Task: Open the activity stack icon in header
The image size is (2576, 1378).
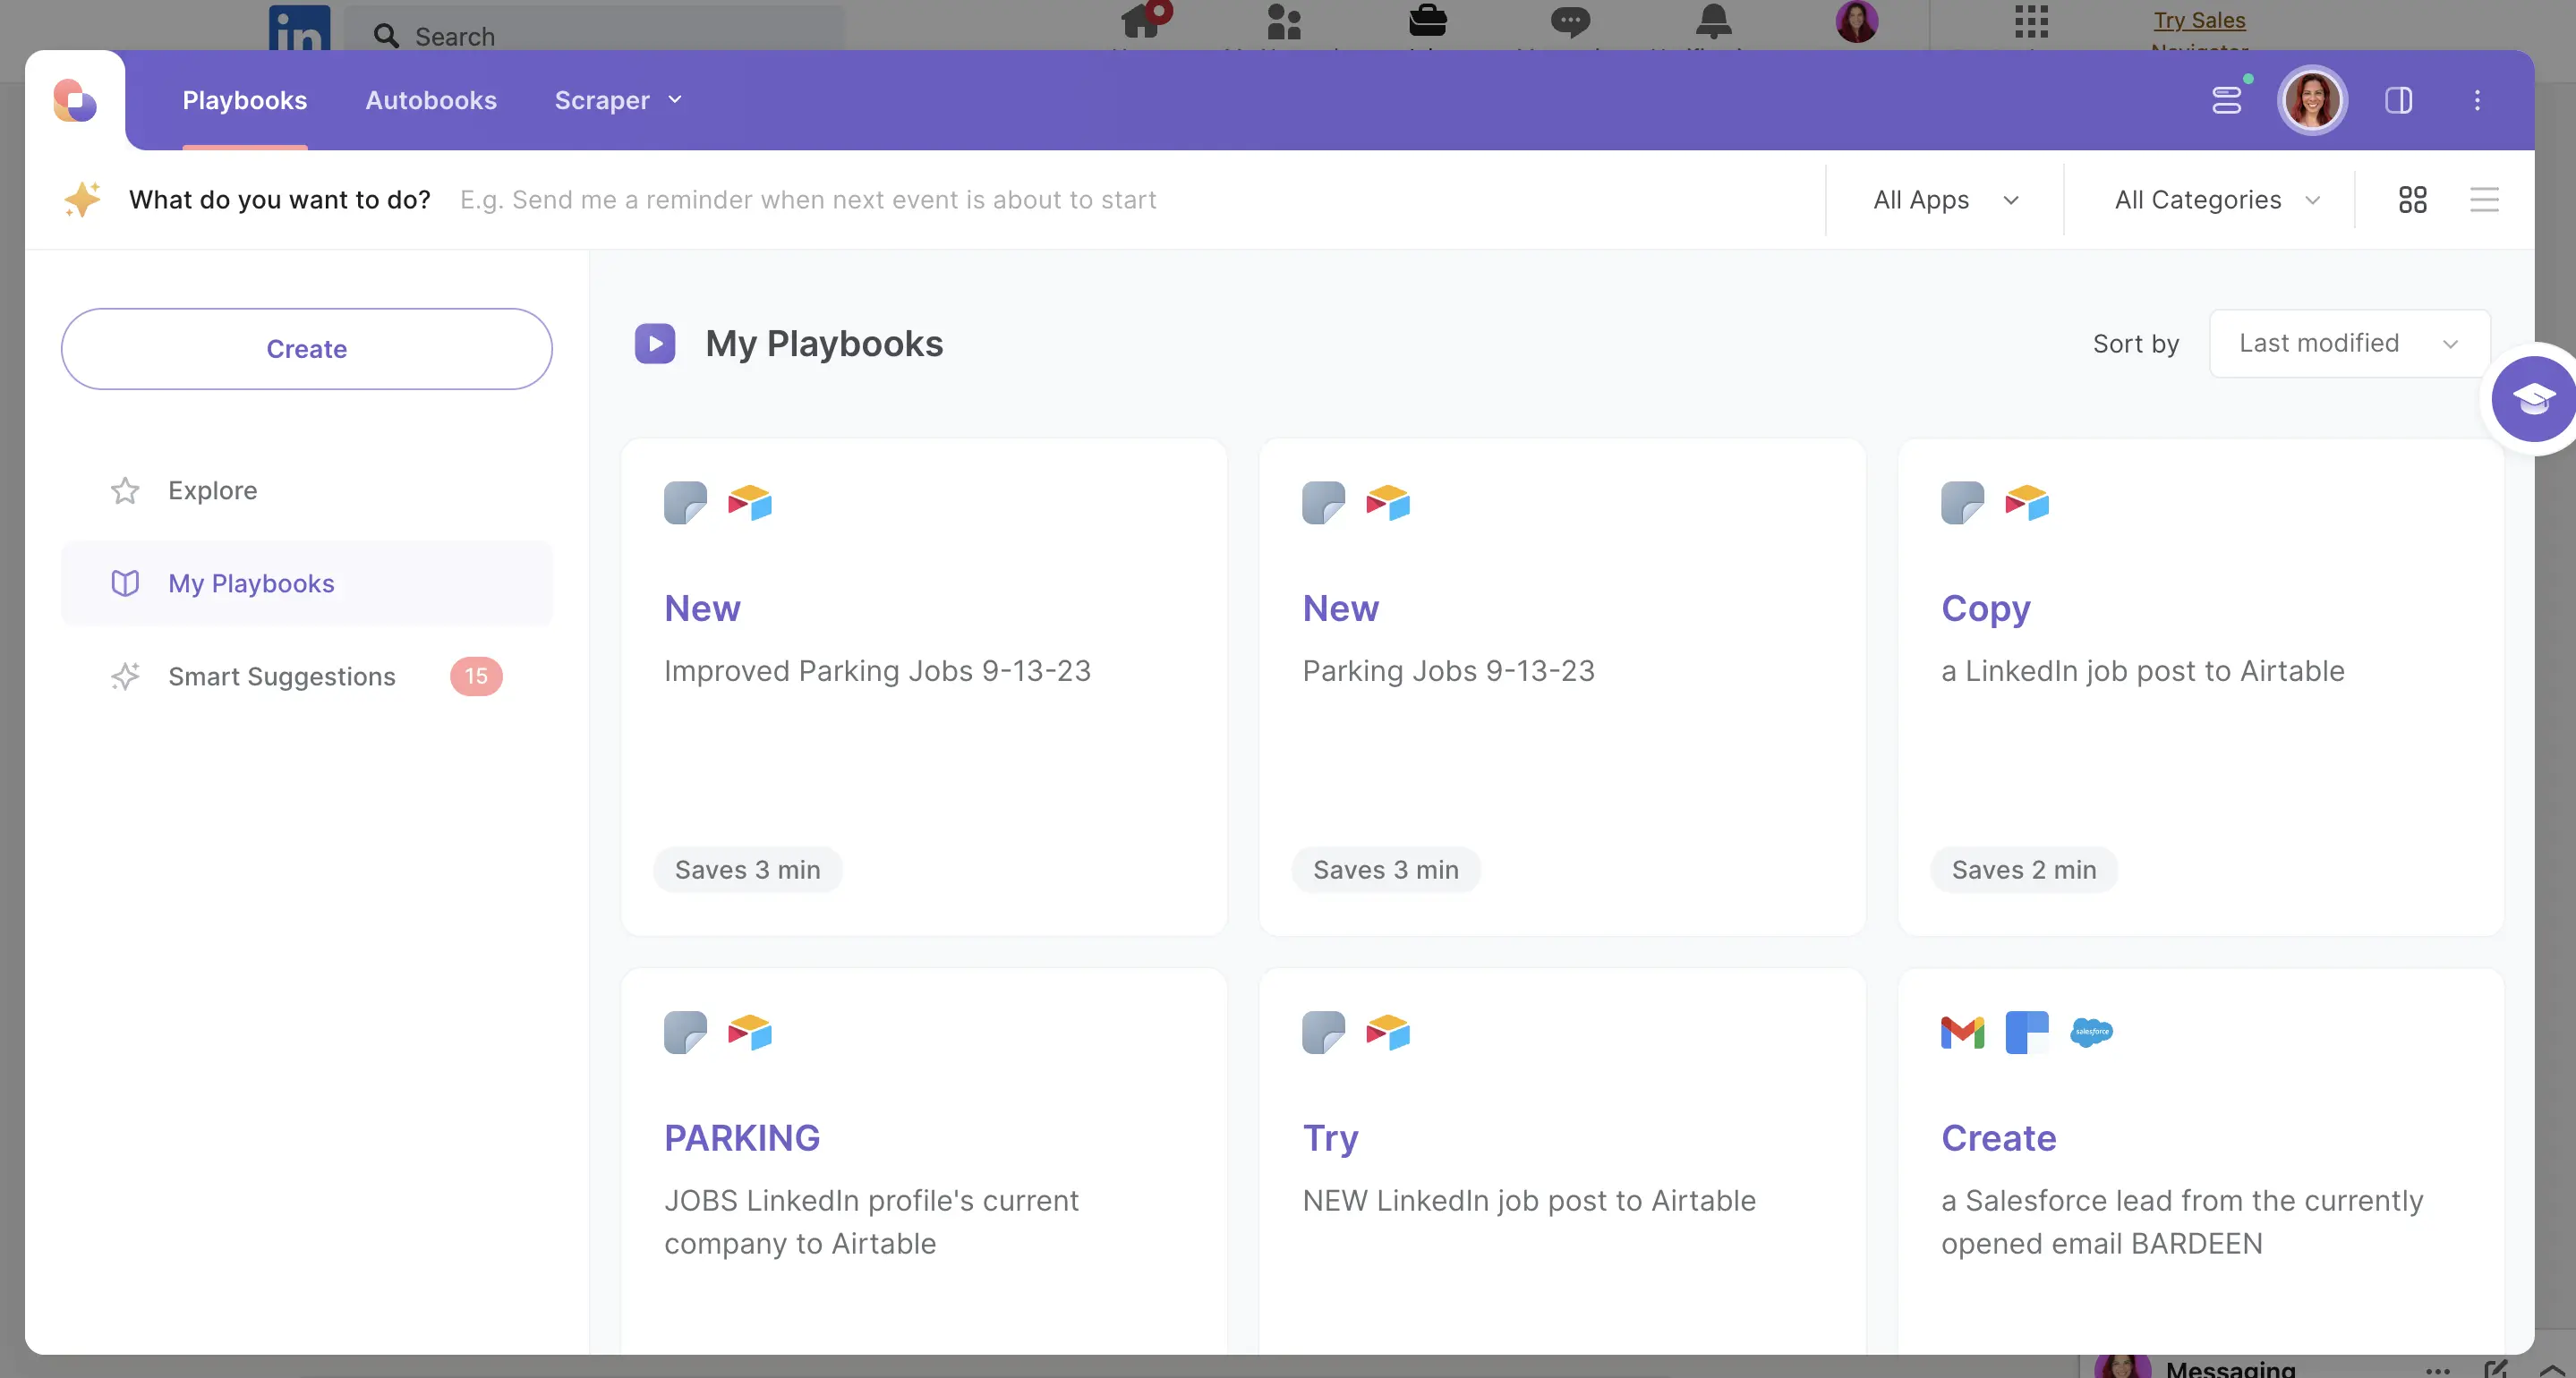Action: click(2227, 100)
